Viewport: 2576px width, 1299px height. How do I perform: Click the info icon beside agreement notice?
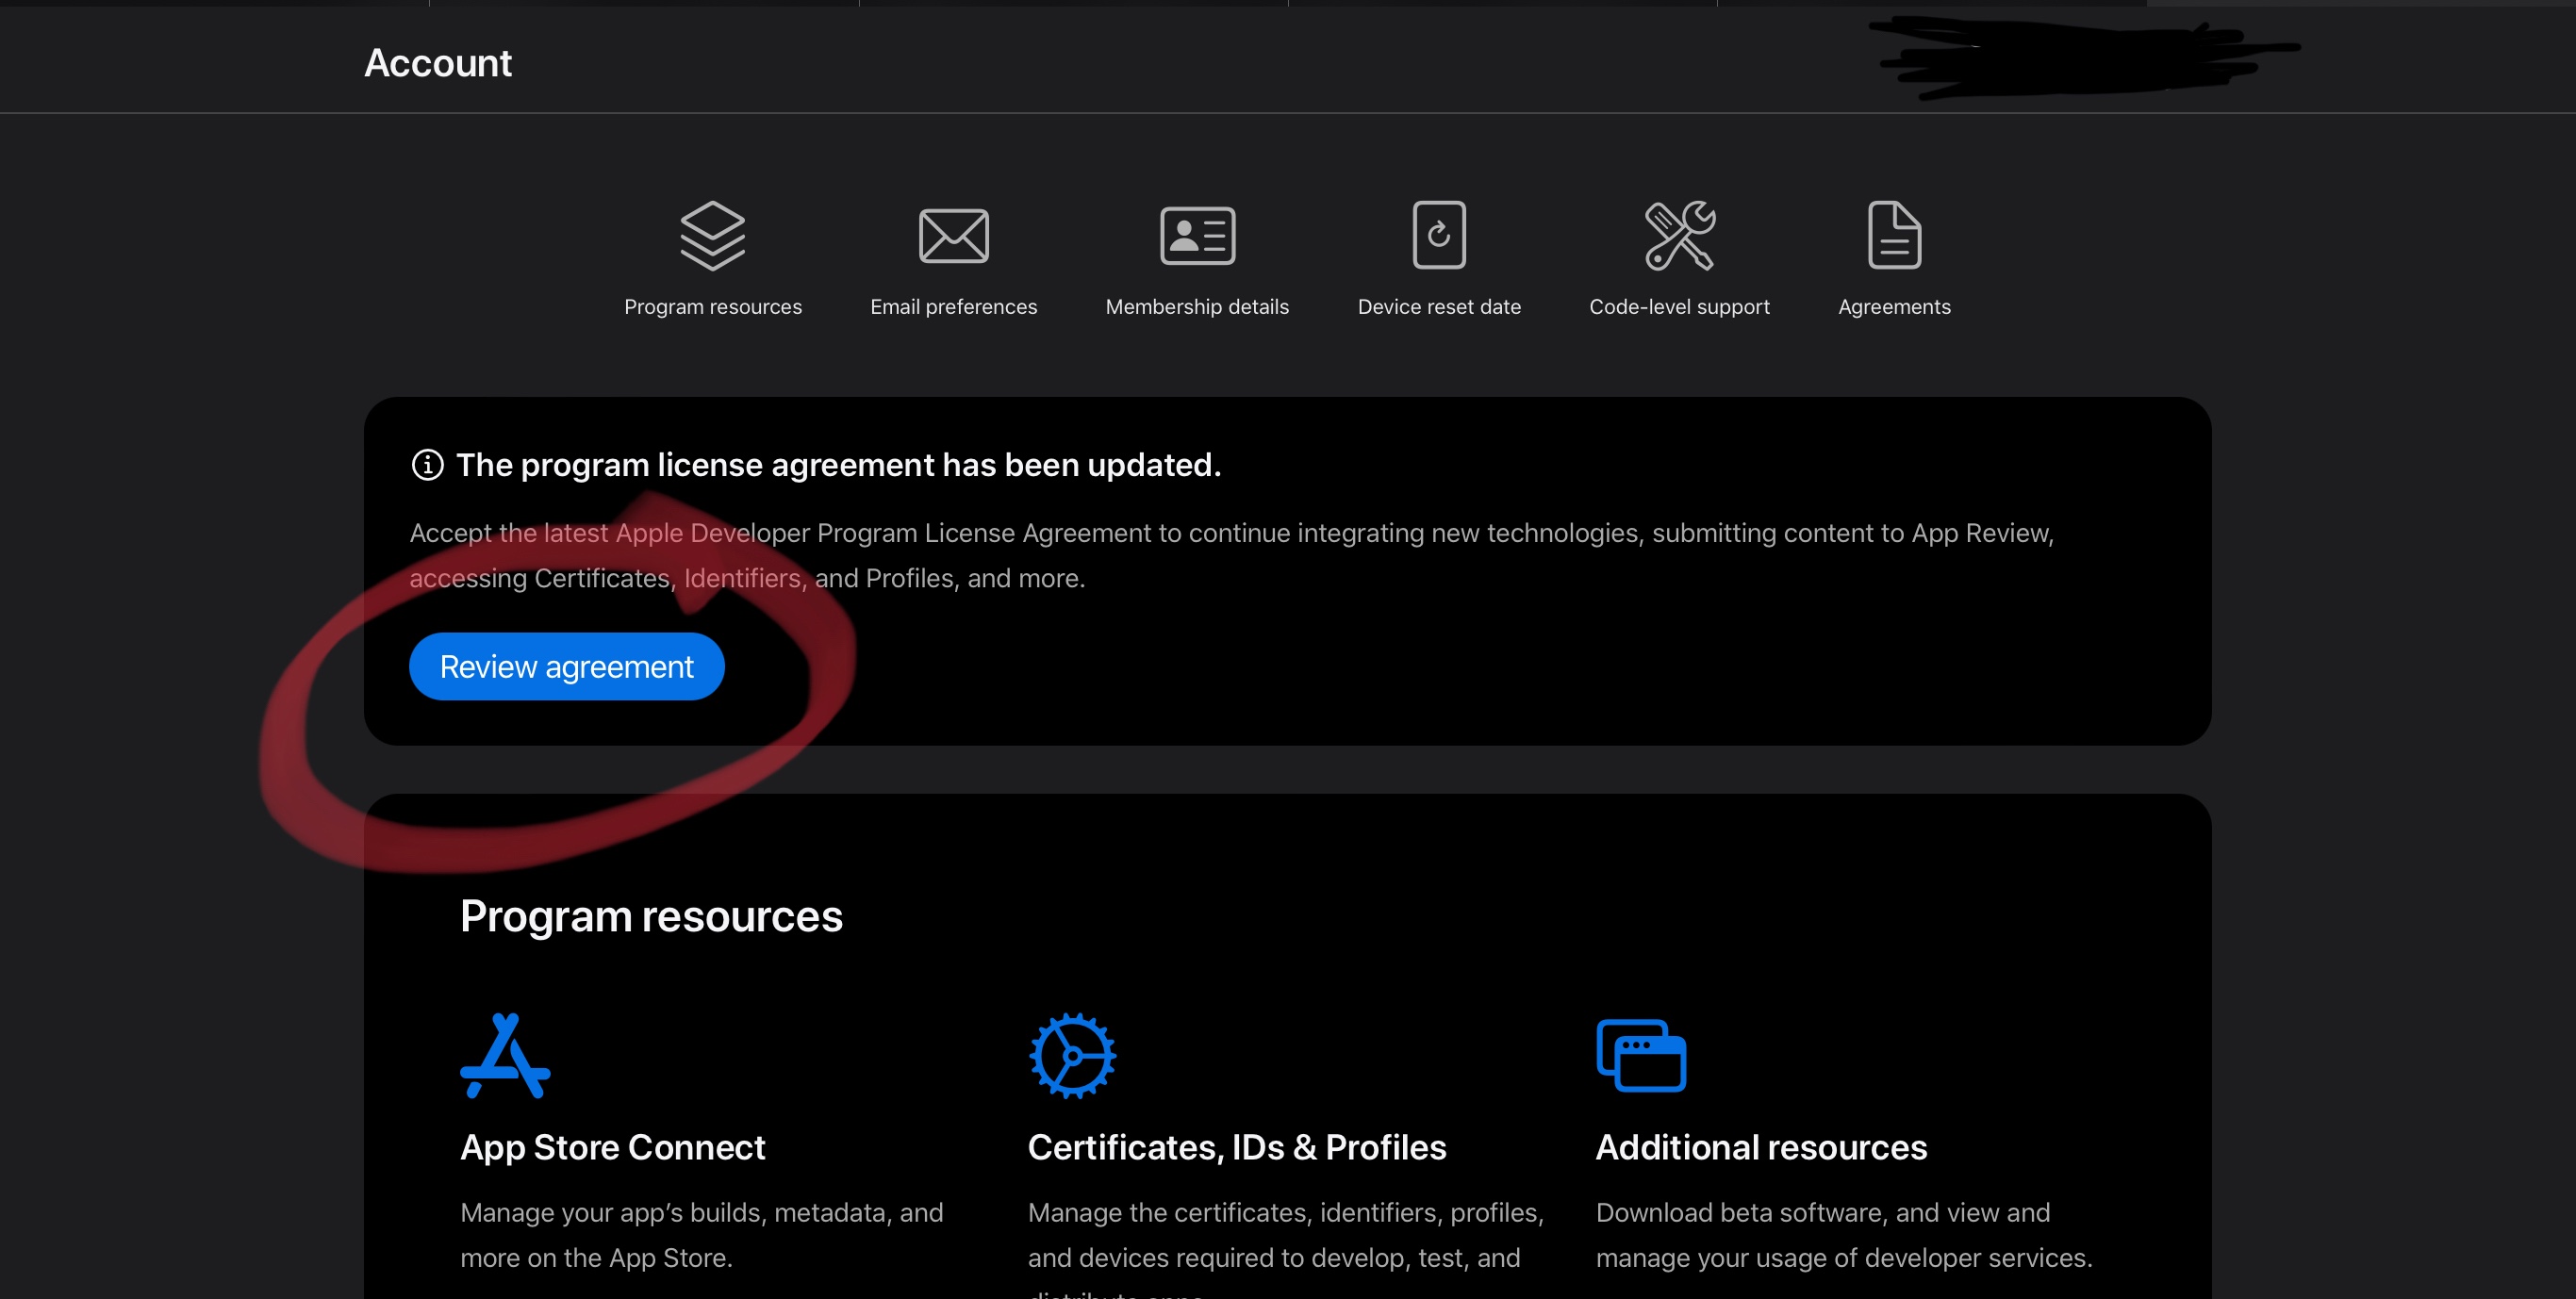(427, 465)
